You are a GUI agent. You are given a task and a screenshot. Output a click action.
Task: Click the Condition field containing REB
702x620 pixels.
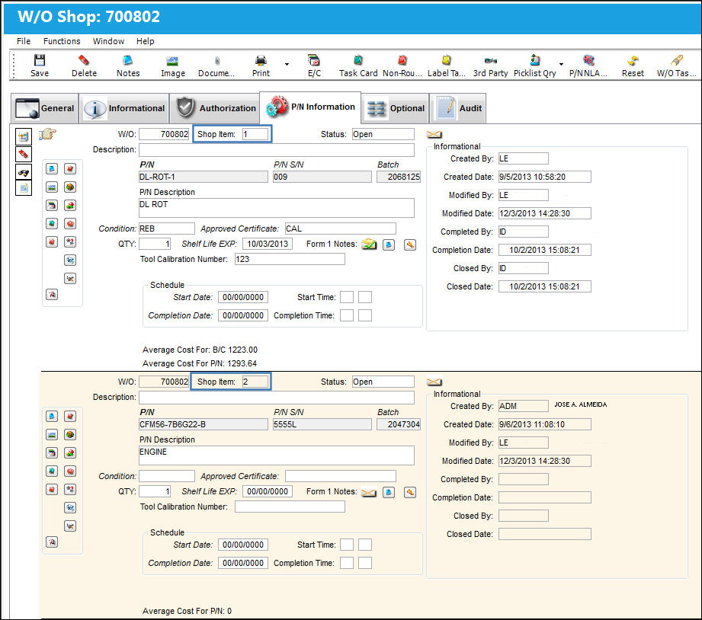point(167,229)
